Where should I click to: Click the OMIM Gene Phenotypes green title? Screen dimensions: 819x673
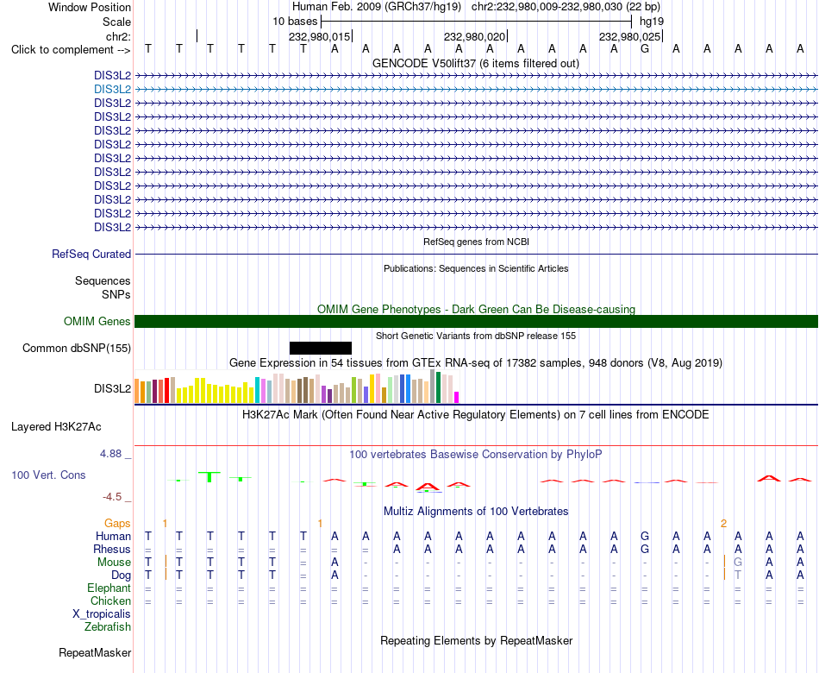[x=477, y=309]
